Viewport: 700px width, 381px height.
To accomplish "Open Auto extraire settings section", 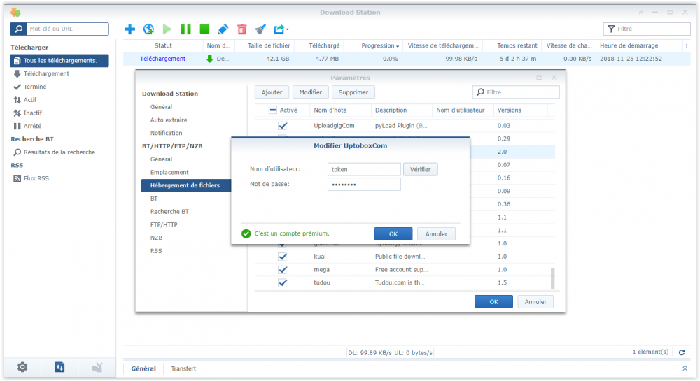I will pos(169,120).
